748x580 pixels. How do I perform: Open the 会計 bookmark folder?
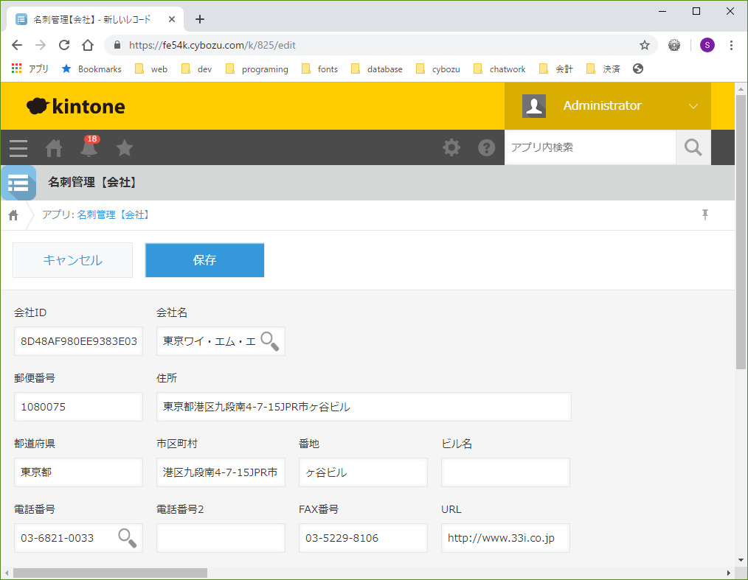pyautogui.click(x=556, y=69)
